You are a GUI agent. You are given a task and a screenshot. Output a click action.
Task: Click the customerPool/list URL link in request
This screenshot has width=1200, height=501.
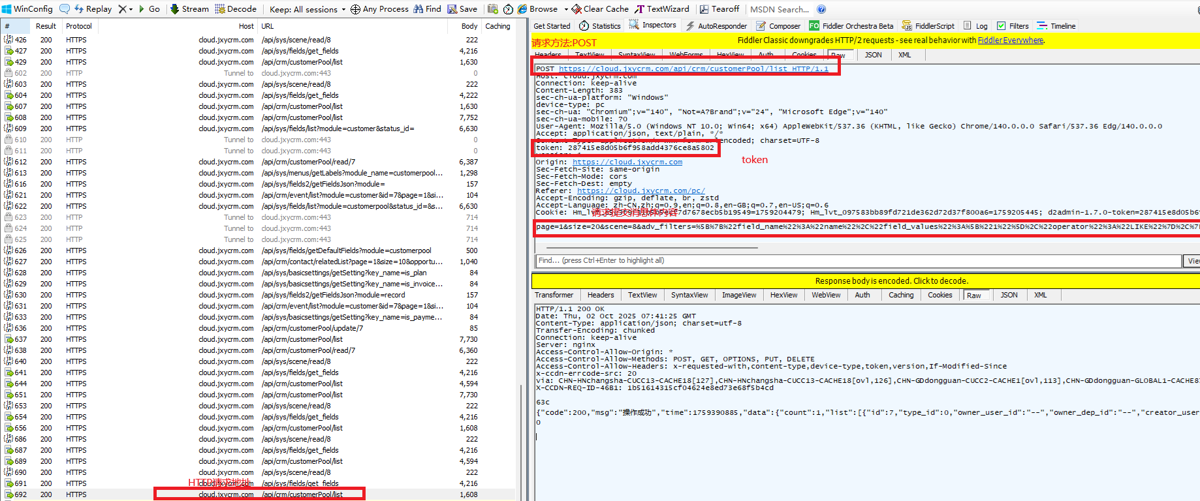coord(693,68)
